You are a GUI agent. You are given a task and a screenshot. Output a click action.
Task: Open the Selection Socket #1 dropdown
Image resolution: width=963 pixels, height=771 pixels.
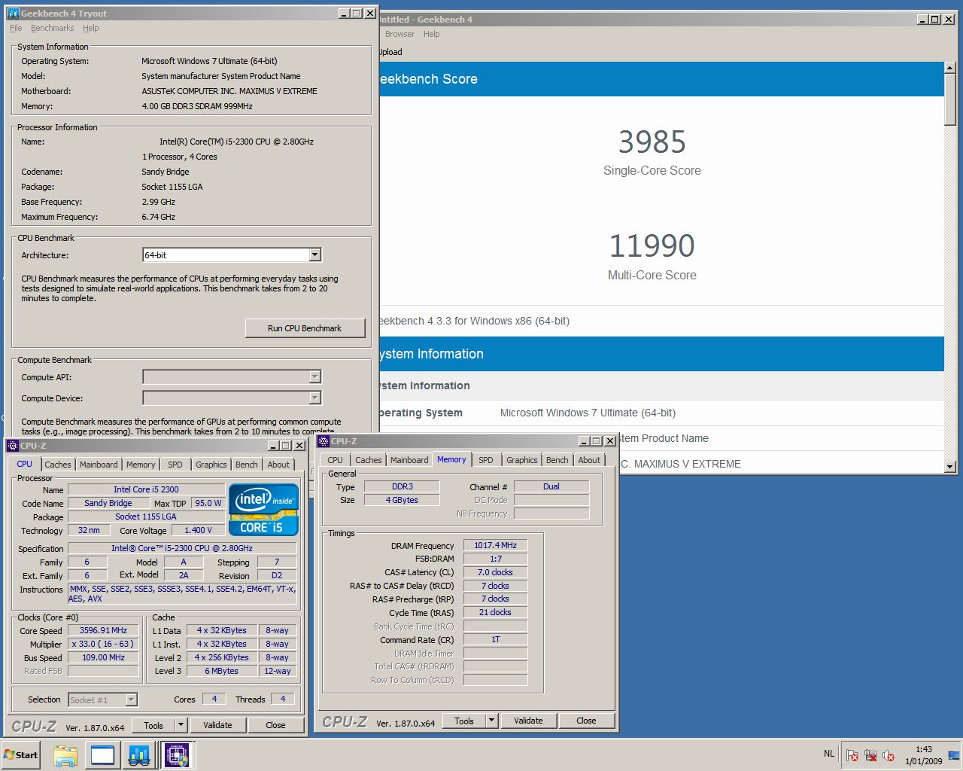131,700
